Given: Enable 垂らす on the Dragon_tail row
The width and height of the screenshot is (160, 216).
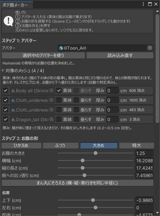Looking at the screenshot, I should (x=76, y=119).
